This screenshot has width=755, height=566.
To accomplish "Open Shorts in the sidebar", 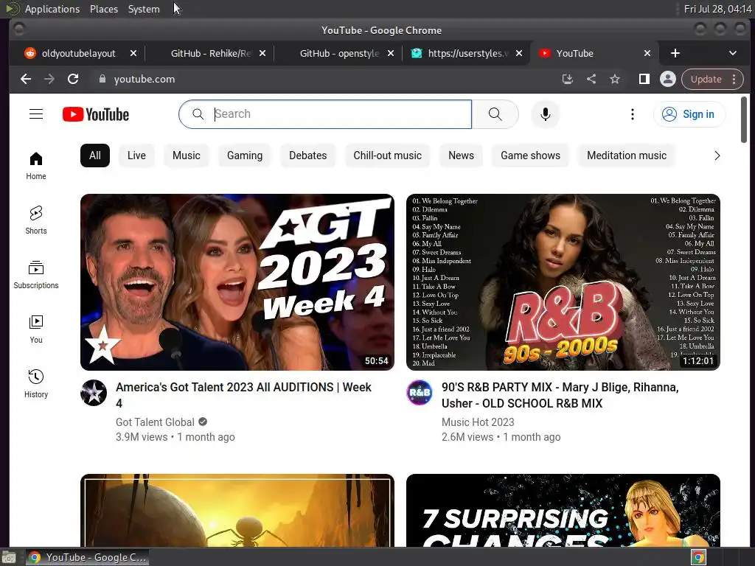I will (36, 220).
